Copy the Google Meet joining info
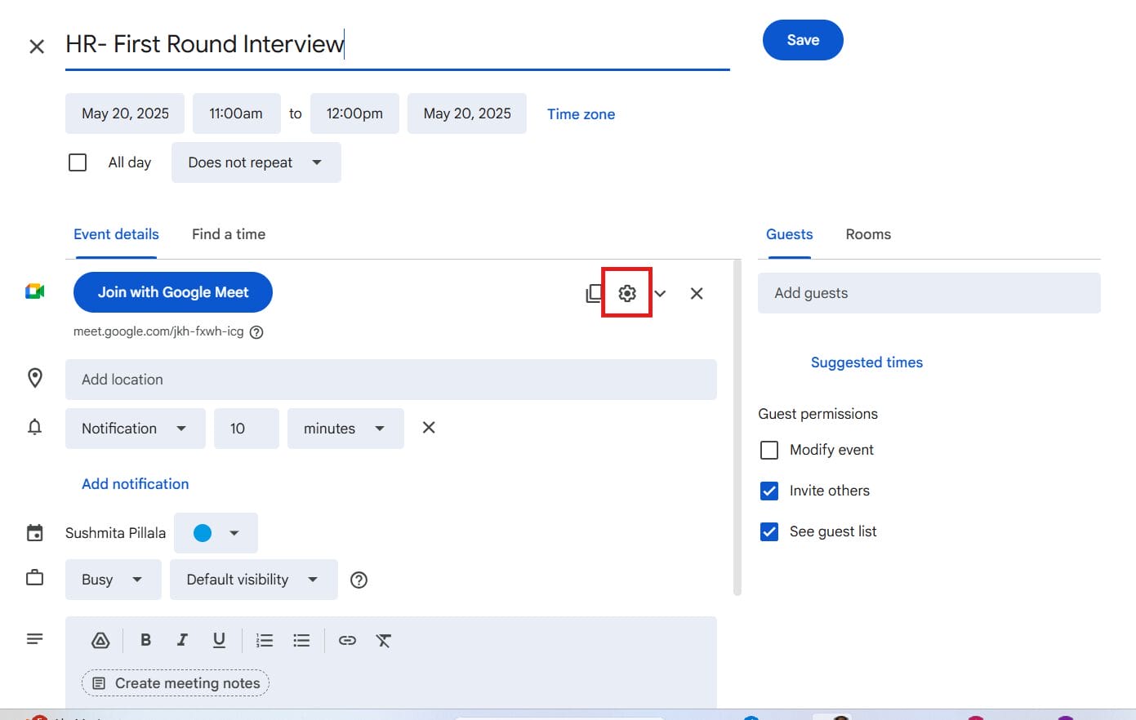The image size is (1136, 720). (x=594, y=293)
